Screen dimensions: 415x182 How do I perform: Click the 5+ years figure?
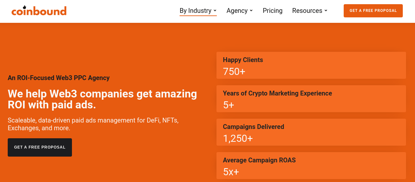click(229, 105)
